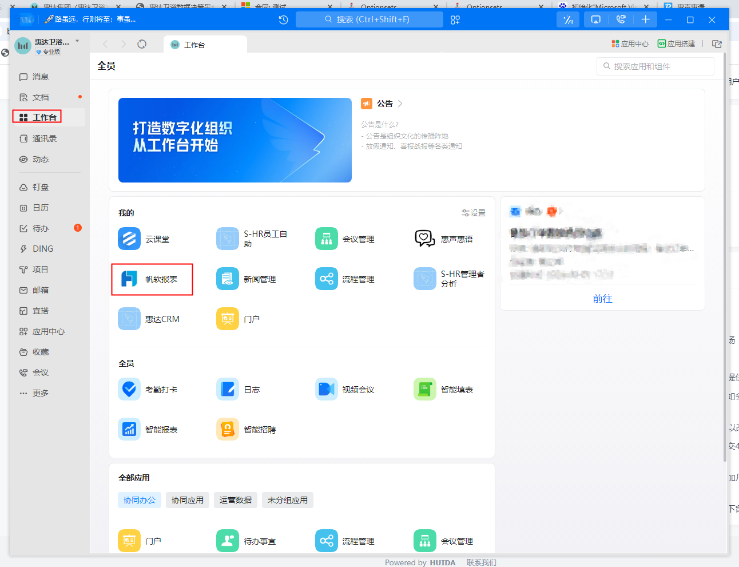
Task: Open the 智能填表 app
Action: [x=425, y=389]
